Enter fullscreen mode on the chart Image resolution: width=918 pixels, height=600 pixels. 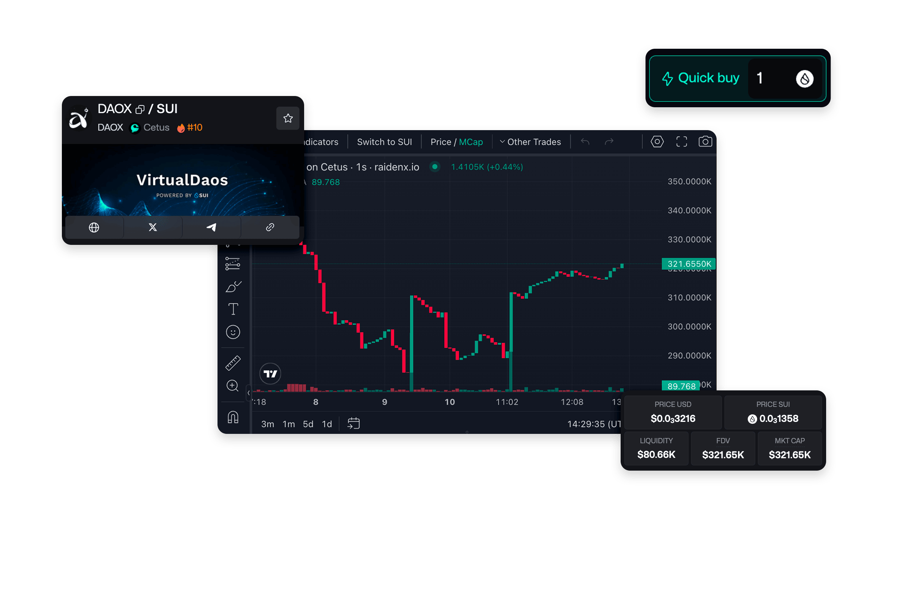click(x=681, y=141)
